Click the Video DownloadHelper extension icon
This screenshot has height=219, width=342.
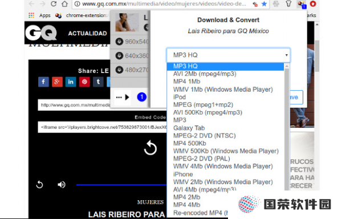coord(302,4)
